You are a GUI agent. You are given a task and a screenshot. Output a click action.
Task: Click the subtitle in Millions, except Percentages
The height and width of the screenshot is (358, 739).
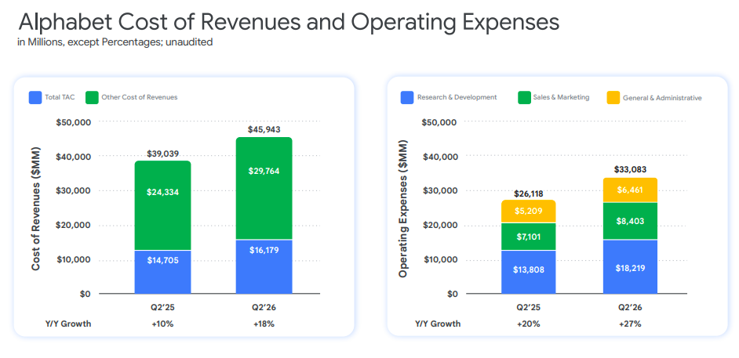coord(115,42)
